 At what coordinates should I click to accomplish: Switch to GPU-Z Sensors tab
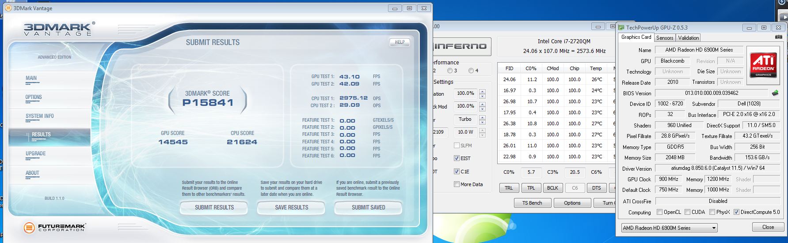coord(664,38)
